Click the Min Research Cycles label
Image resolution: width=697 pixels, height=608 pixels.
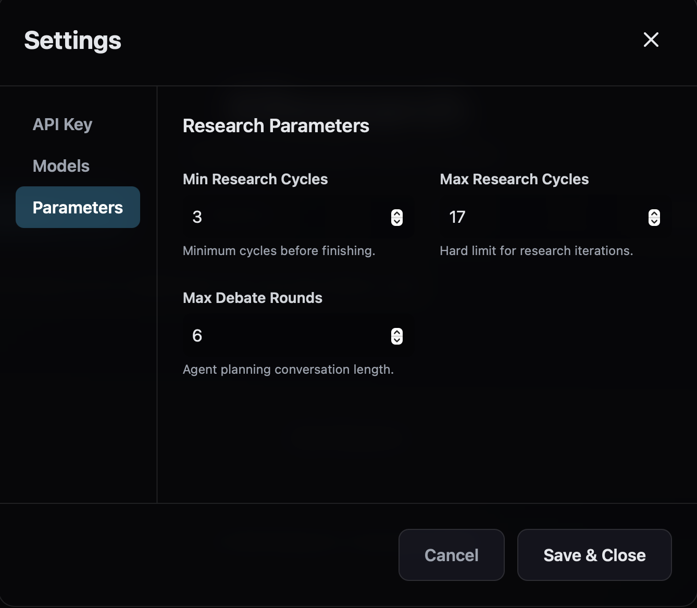[x=255, y=179]
